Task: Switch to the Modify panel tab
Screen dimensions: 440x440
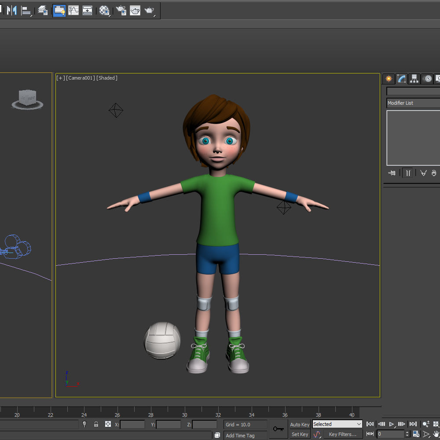Action: [x=402, y=79]
